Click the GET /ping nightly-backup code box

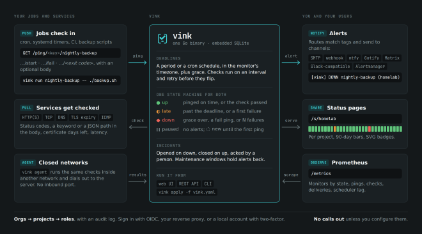pyautogui.click(x=70, y=53)
